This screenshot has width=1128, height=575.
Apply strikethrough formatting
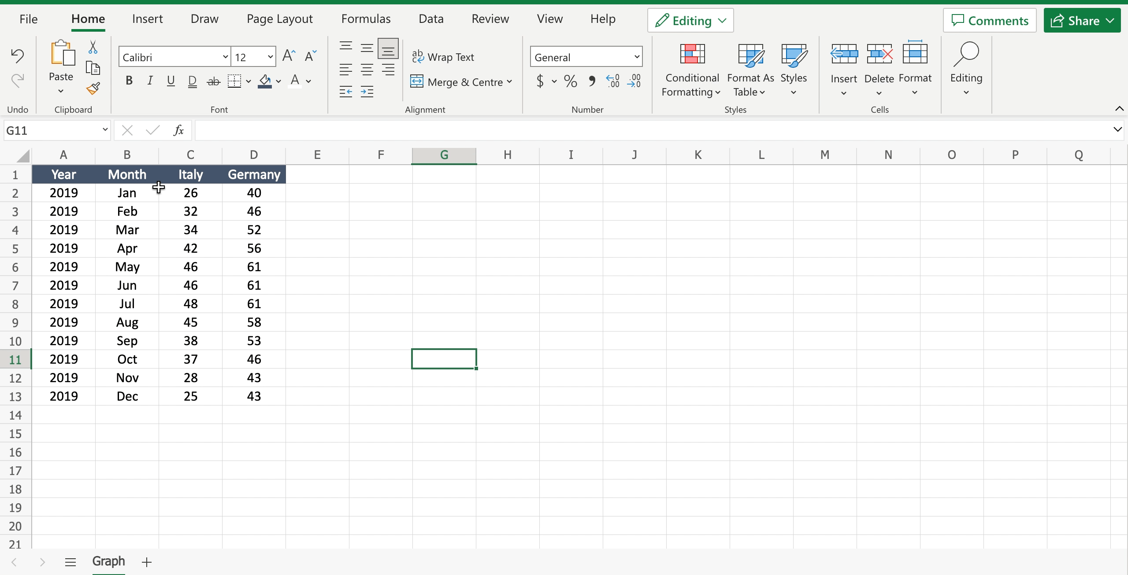point(213,81)
